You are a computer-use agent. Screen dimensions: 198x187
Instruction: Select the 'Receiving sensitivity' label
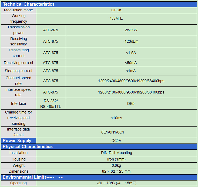pos(19,41)
